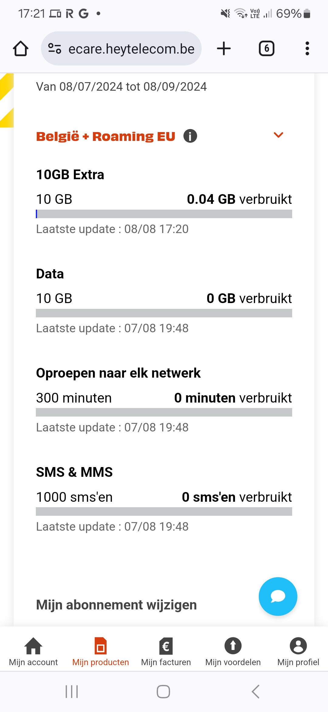Viewport: 328px width, 712px height.
Task: Go back with Android back arrow
Action: click(x=256, y=692)
